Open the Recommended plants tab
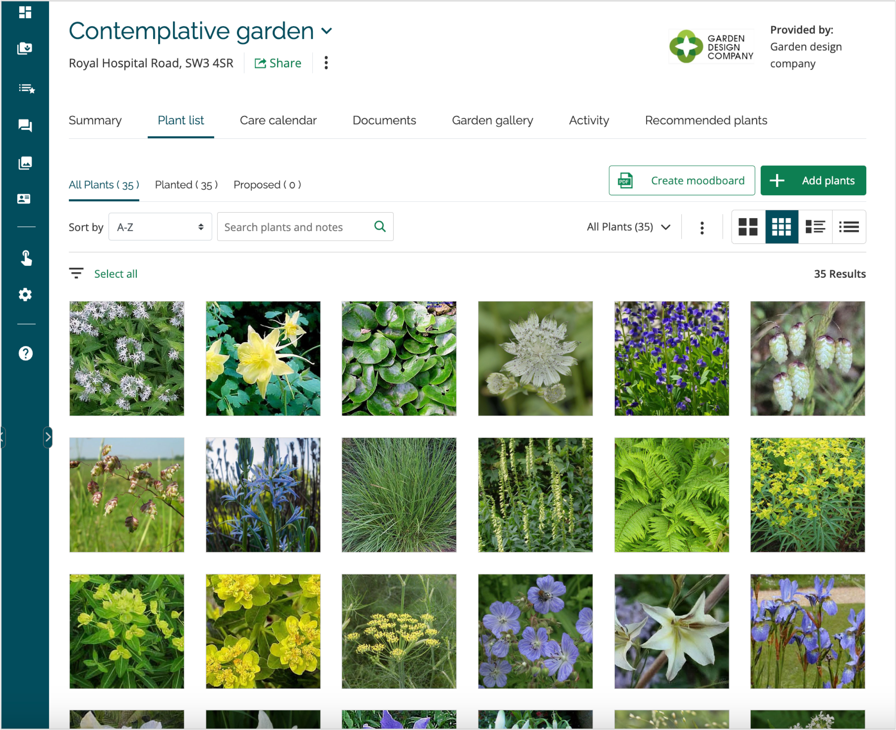Image resolution: width=896 pixels, height=730 pixels. pos(706,120)
